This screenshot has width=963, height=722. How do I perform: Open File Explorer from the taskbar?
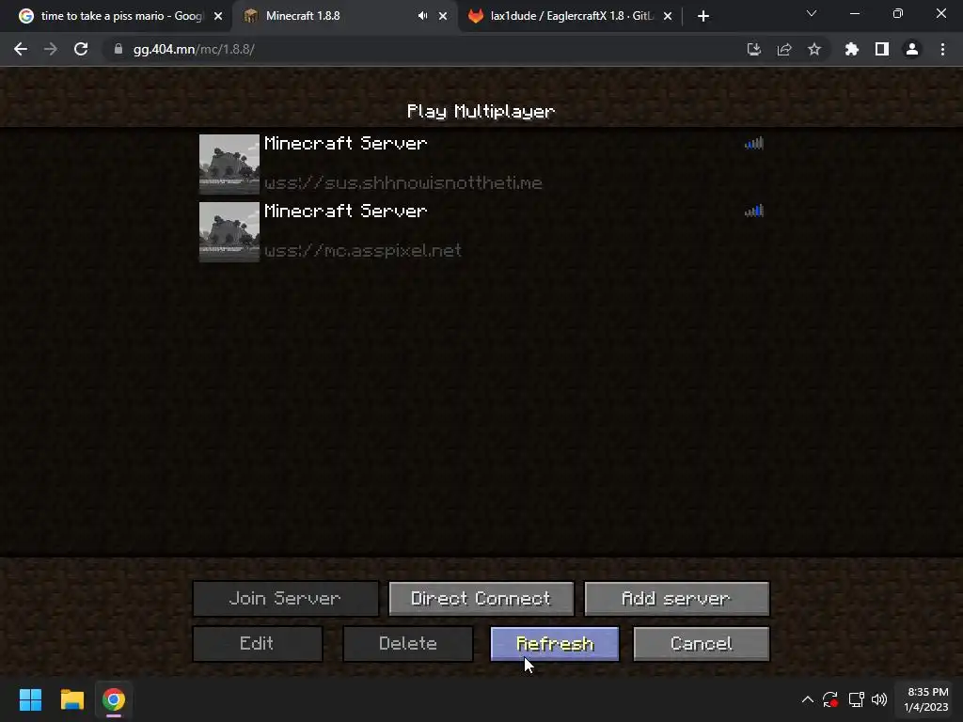[71, 699]
